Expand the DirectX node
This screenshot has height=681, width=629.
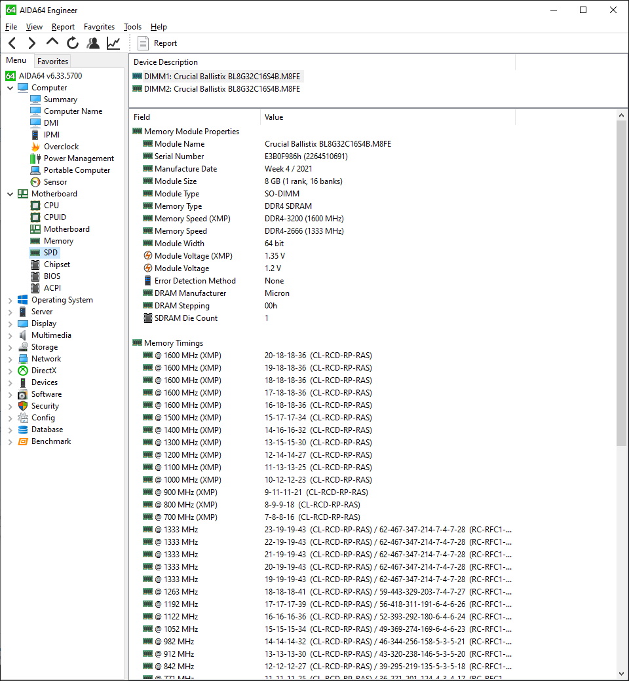pos(10,371)
